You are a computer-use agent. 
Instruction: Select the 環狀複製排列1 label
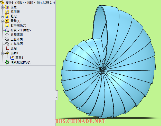(21, 62)
